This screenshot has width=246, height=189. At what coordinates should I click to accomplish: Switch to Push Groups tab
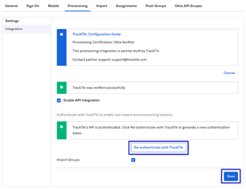click(x=156, y=6)
